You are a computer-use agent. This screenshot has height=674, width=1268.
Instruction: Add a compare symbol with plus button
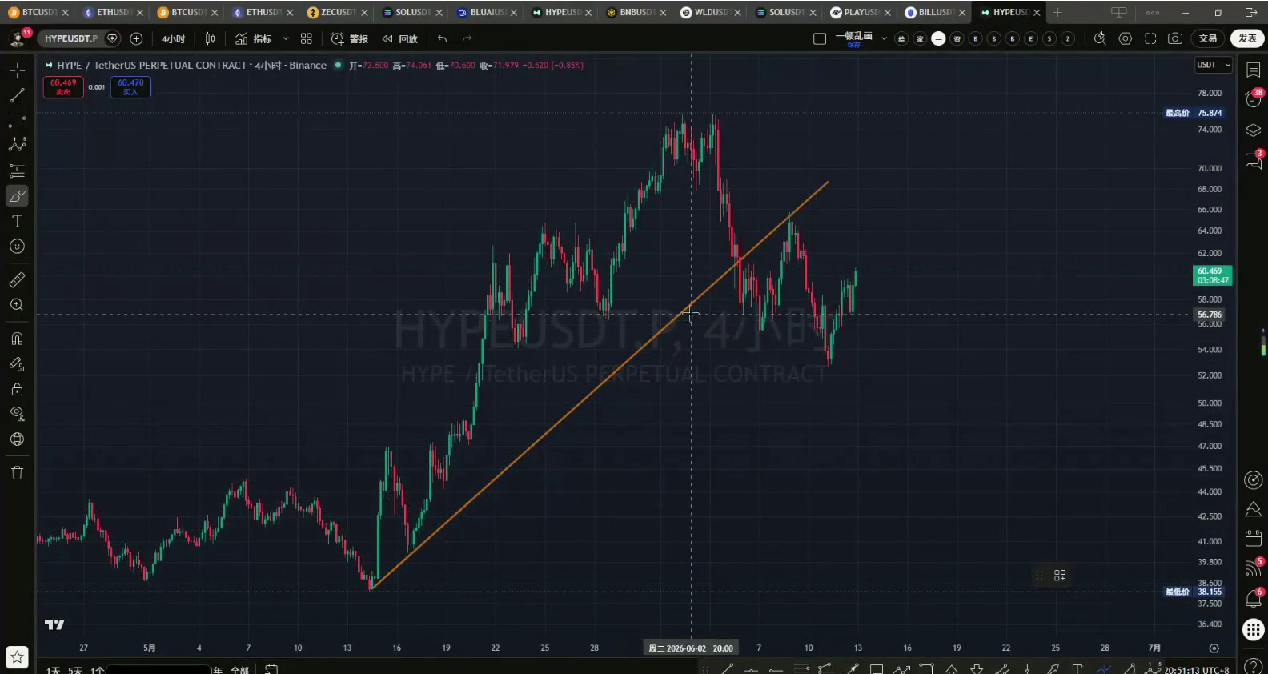(136, 38)
